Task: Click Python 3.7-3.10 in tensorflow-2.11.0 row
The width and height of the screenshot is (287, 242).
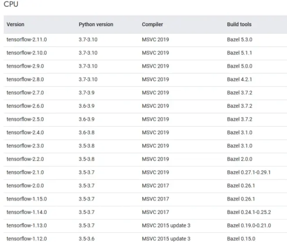Action: coord(88,40)
